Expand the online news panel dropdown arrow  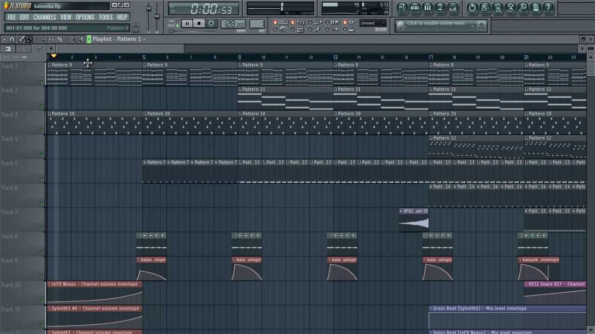(x=473, y=26)
